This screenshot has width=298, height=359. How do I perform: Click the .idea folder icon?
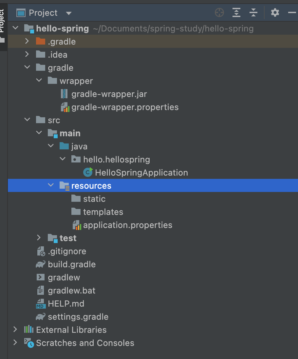(x=41, y=54)
